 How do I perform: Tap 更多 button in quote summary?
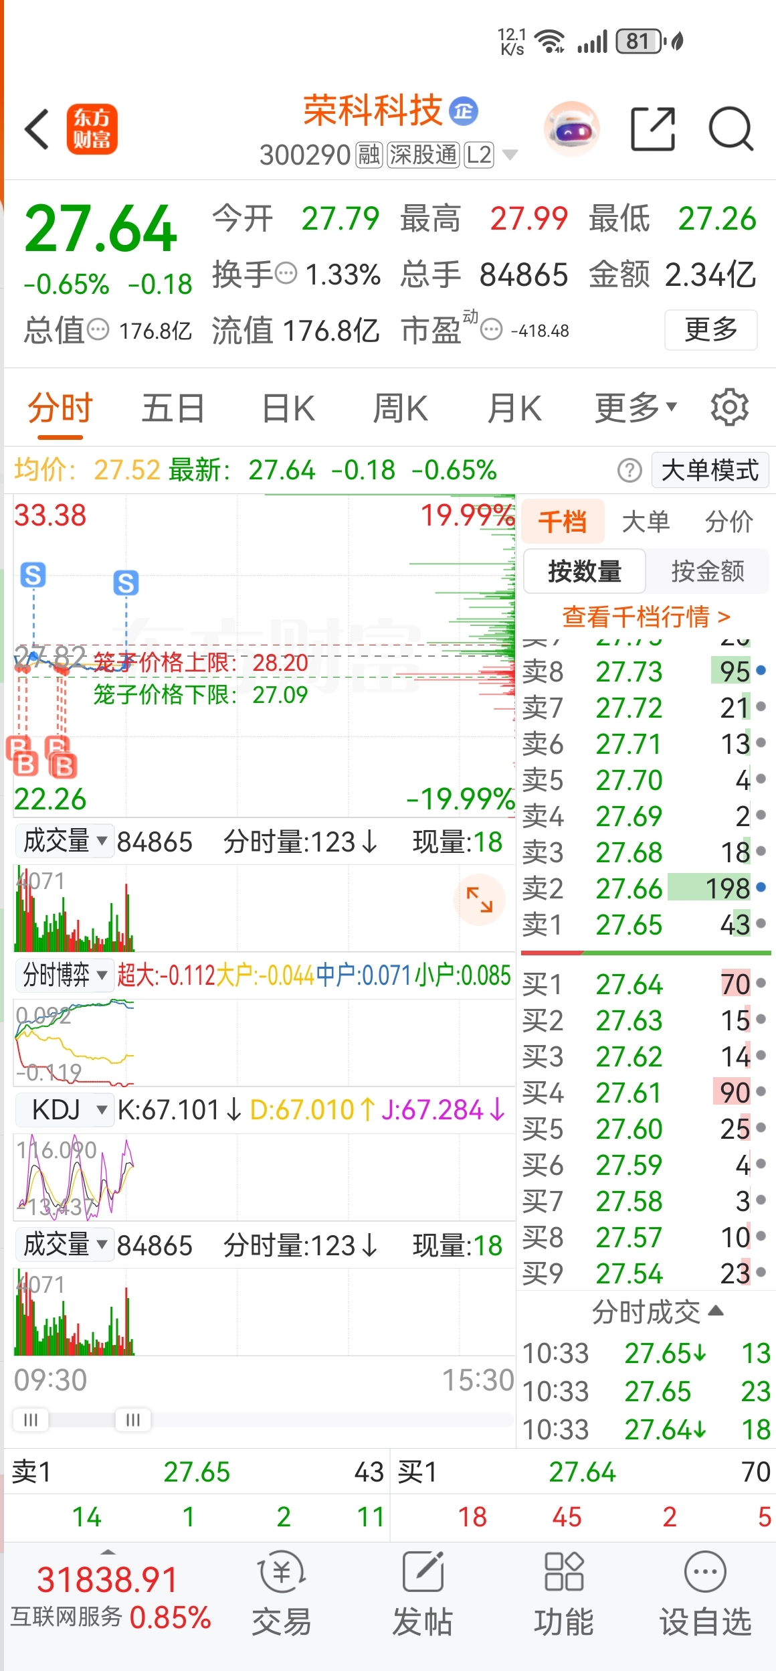710,329
